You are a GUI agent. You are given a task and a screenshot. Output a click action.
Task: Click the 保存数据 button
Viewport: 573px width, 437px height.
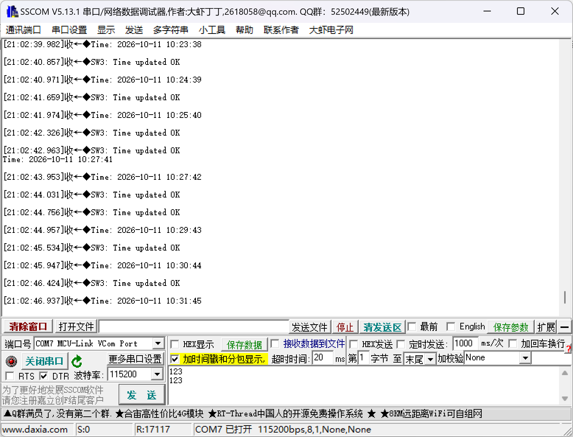(x=245, y=345)
